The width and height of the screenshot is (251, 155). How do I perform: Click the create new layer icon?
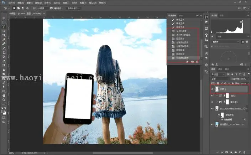click(240, 152)
